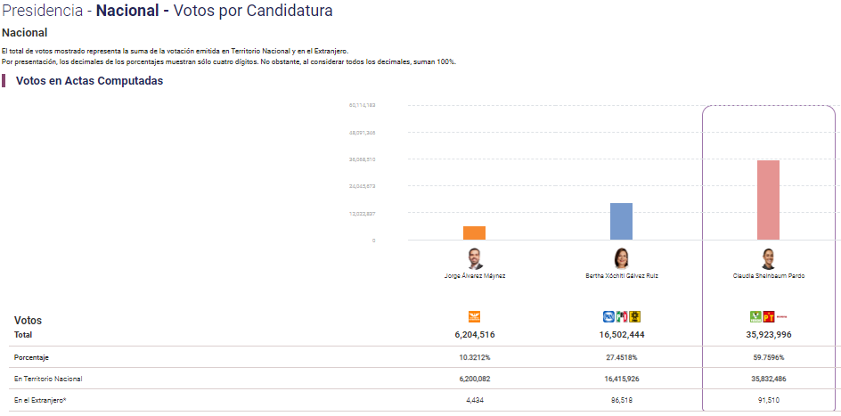Viewport: 841px width, 416px height.
Task: Click the percentage value 27.4518%
Action: (x=622, y=357)
